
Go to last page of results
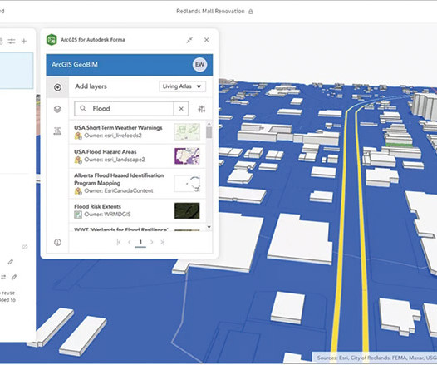click(162, 242)
